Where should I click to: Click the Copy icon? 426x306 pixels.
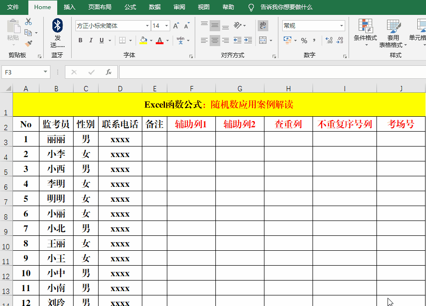coord(28,33)
